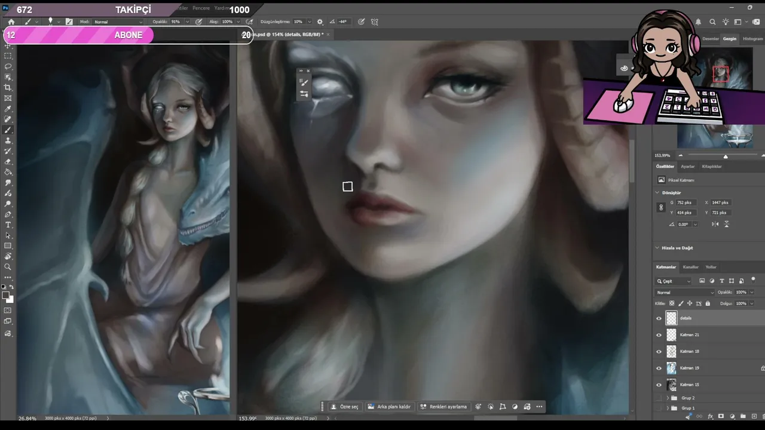The height and width of the screenshot is (430, 765).
Task: Show the Grup 2 layer group
Action: click(659, 398)
